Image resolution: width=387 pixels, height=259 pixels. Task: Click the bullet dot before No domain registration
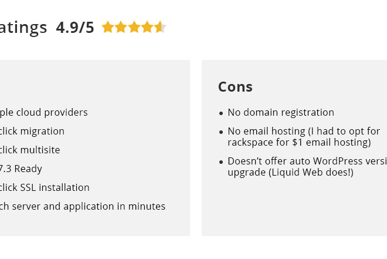click(221, 113)
